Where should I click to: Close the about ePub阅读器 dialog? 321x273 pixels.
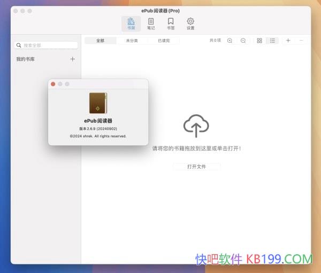[x=53, y=84]
